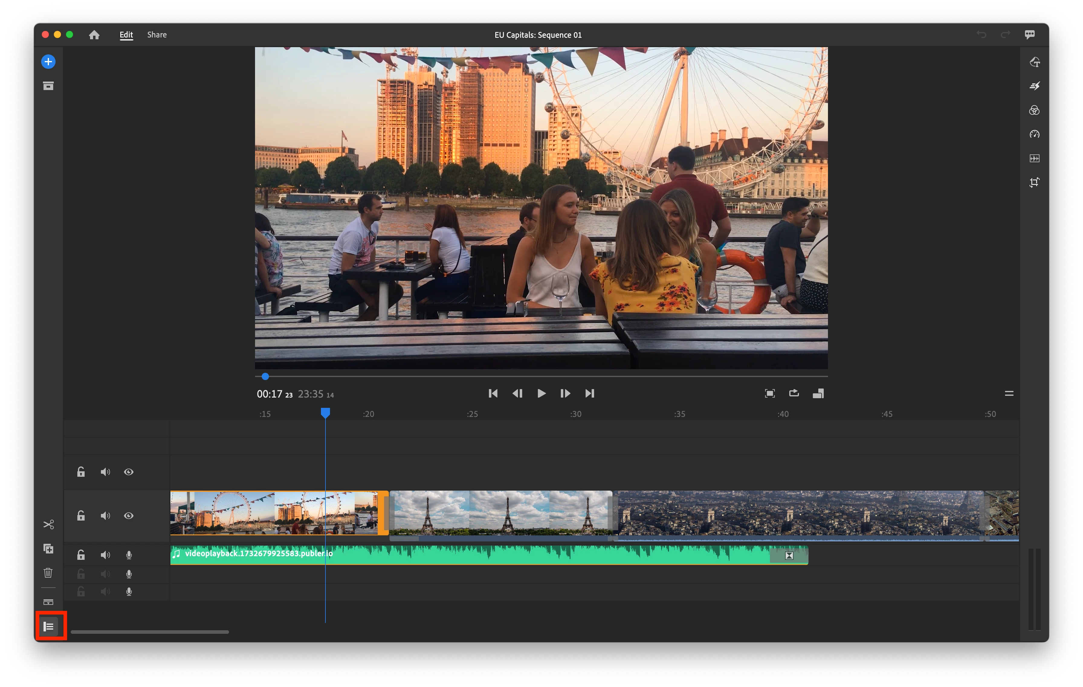Expand track controls at bottom left
Image resolution: width=1083 pixels, height=687 pixels.
49,626
